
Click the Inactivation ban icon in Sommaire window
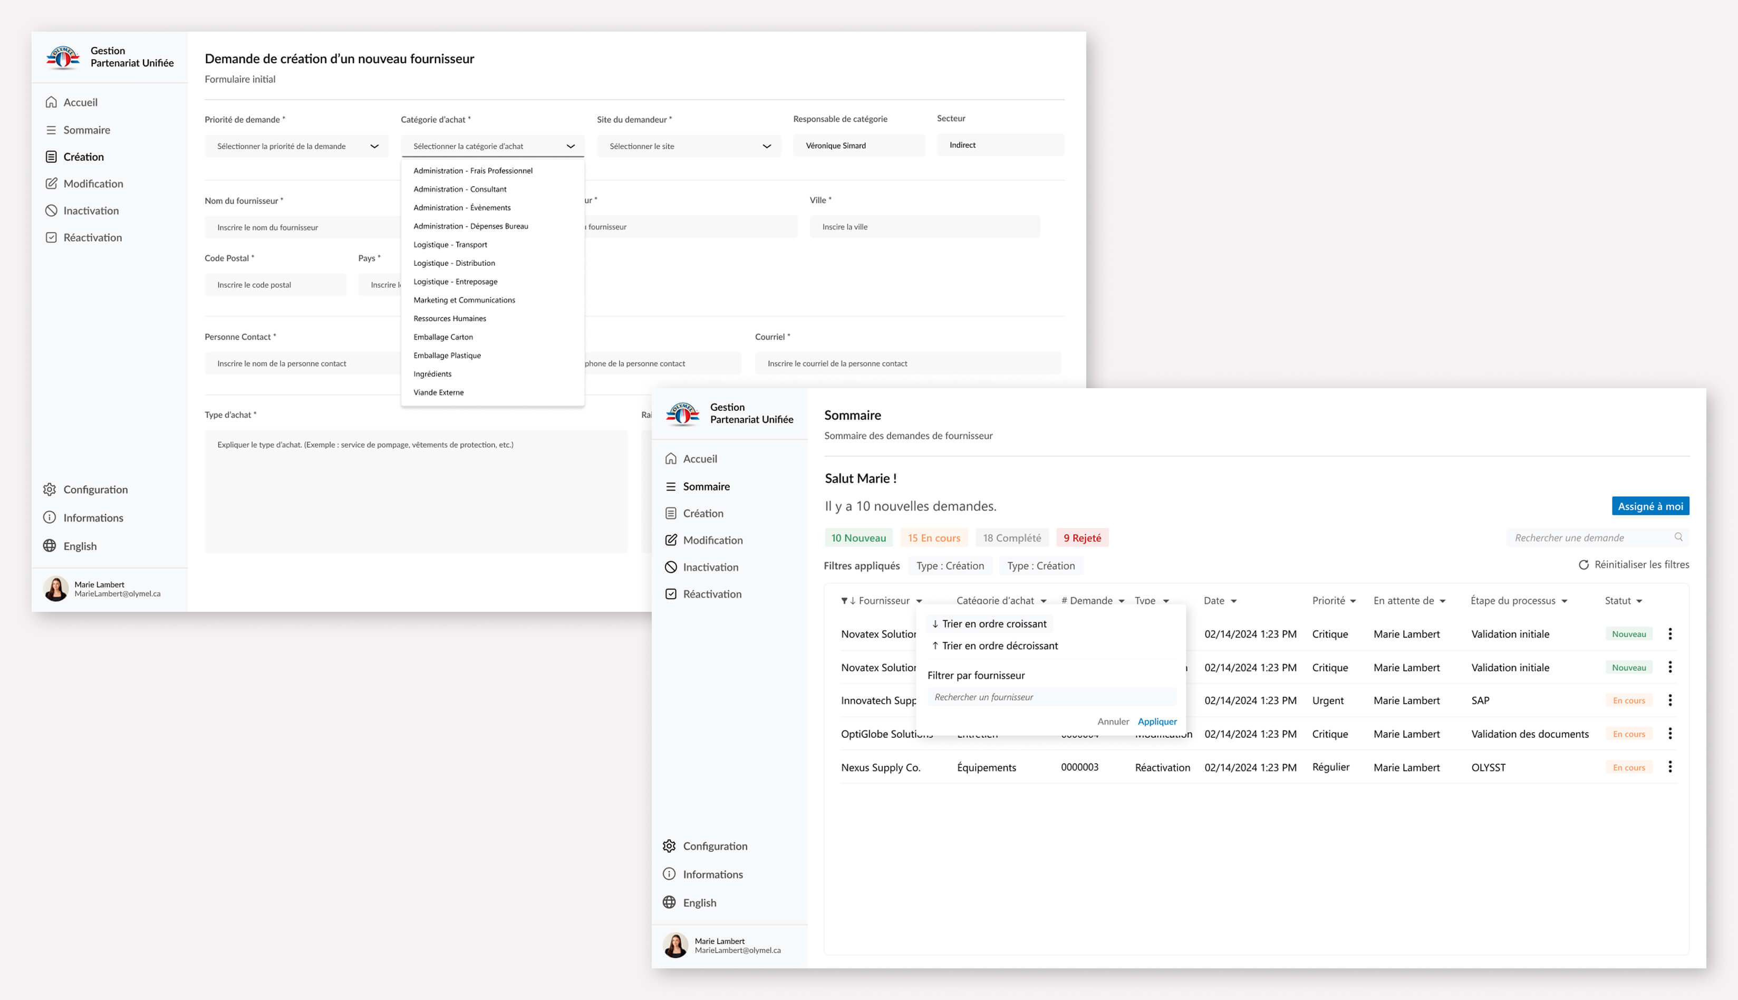pos(671,566)
